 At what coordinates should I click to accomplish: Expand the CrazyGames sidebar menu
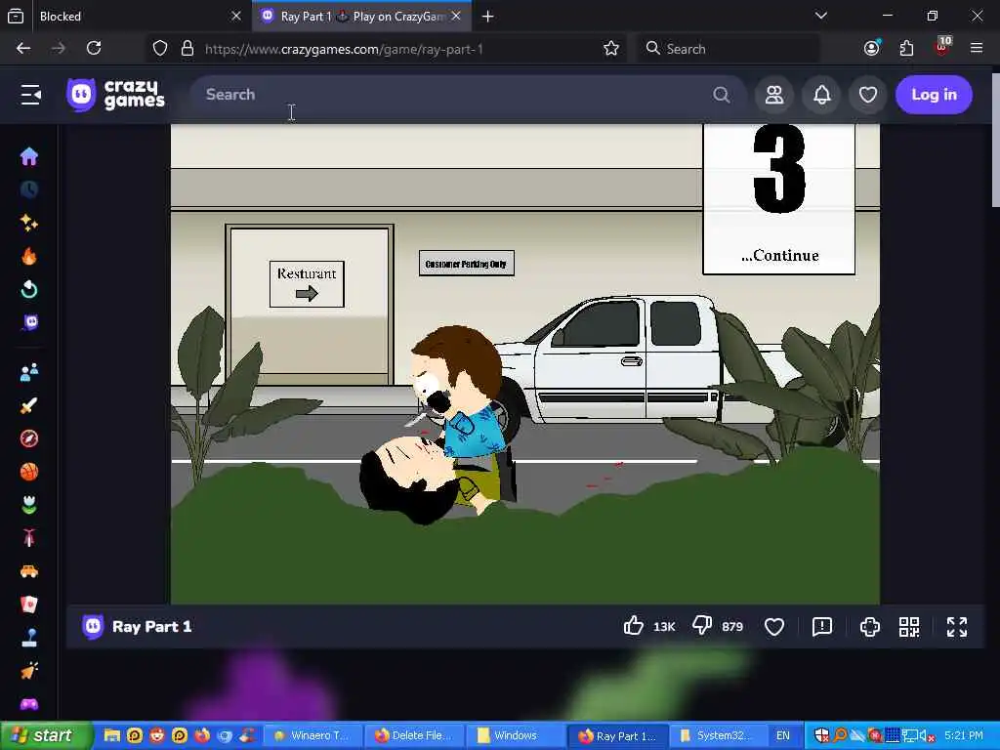point(30,95)
